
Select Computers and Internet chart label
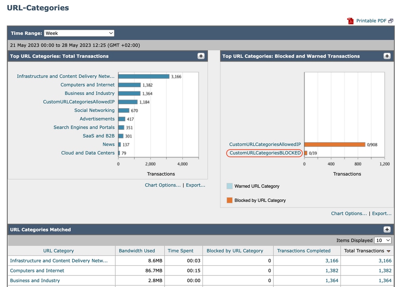click(87, 85)
